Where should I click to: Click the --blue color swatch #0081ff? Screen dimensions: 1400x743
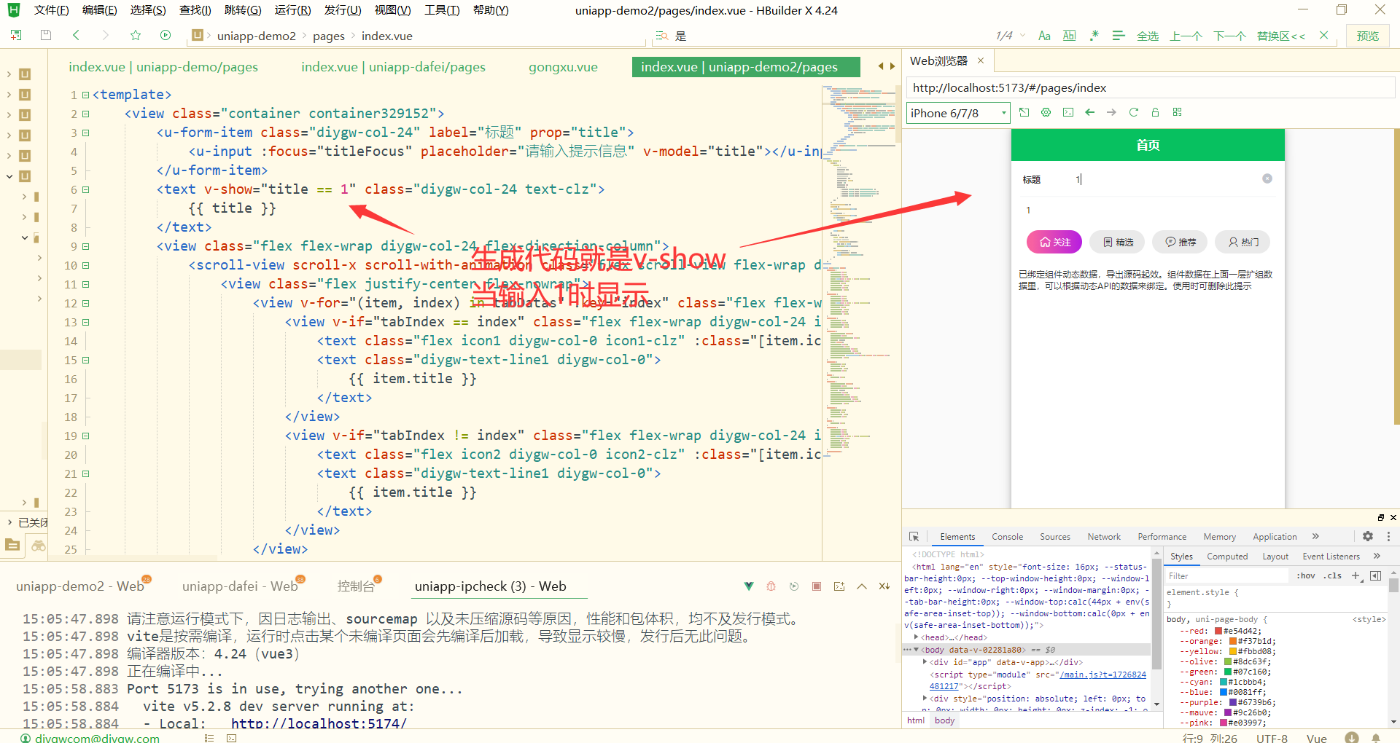[1224, 692]
